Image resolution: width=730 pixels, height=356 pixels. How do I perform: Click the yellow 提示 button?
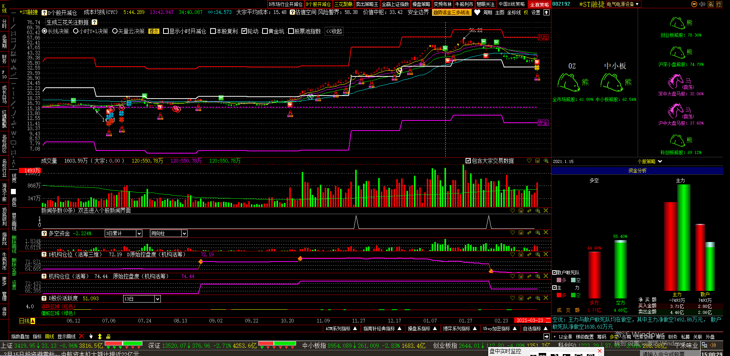click(x=154, y=31)
